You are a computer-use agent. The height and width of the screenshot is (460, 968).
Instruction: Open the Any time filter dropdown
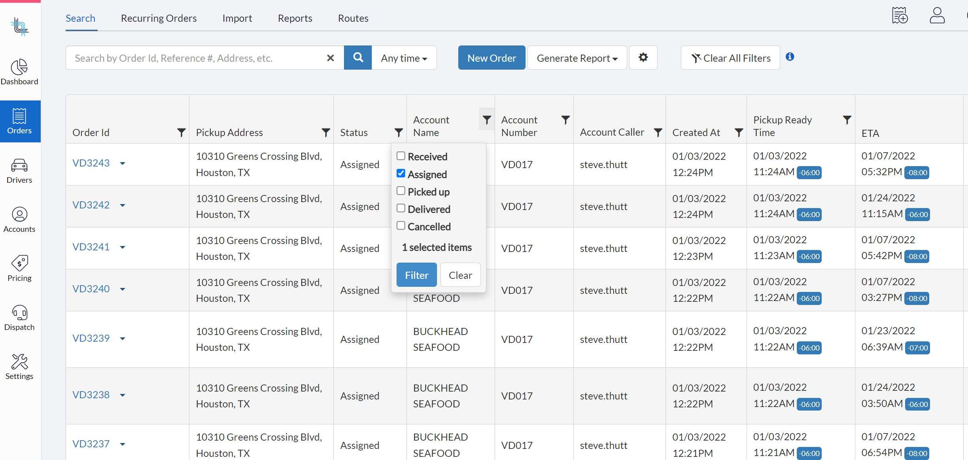pos(405,57)
